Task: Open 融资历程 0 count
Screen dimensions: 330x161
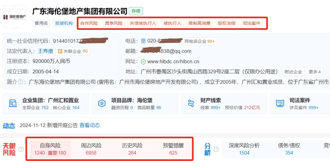Action: (122, 108)
